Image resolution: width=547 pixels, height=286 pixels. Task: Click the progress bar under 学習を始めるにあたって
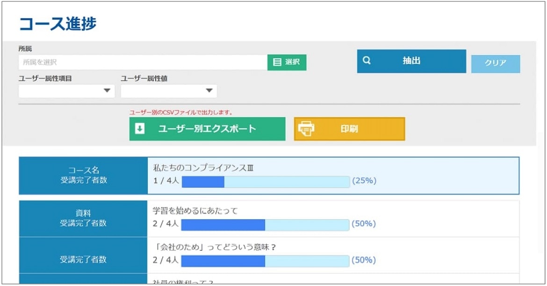pos(265,224)
